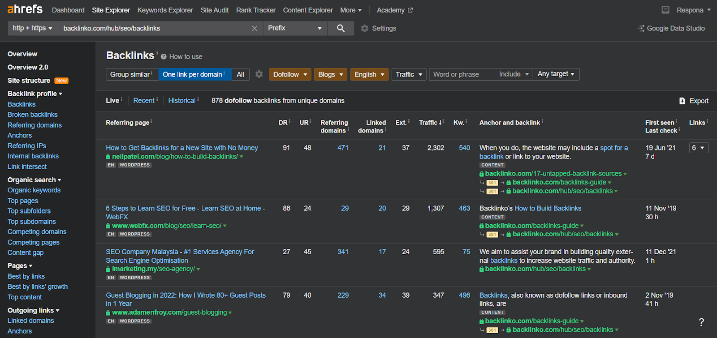Open the Respona account menu
The width and height of the screenshot is (717, 338).
pos(693,10)
